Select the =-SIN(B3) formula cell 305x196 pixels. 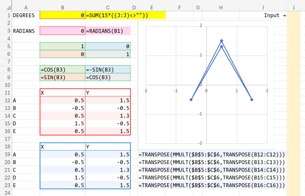tap(108, 70)
